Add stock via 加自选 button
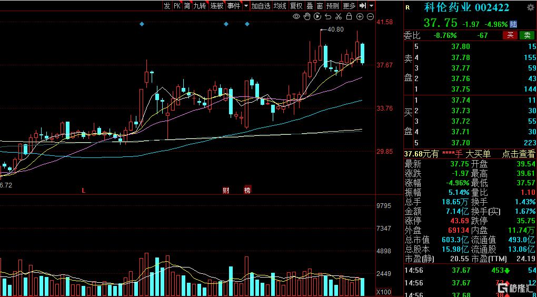 [261, 6]
